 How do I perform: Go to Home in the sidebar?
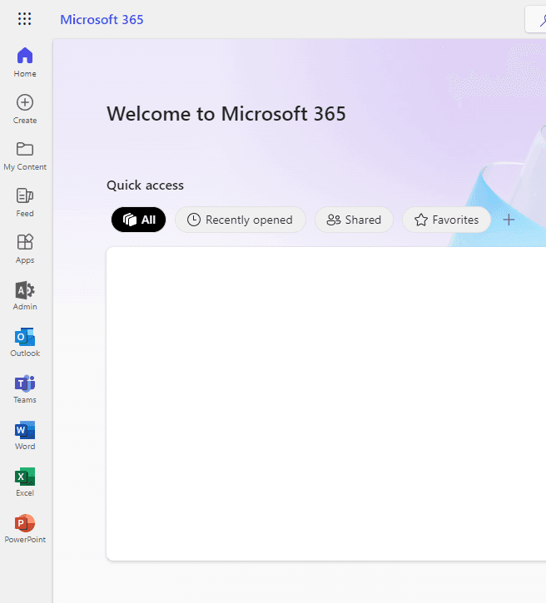click(25, 62)
